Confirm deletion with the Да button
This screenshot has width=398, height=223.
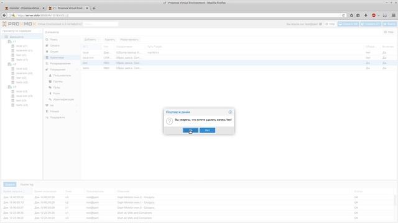click(190, 130)
